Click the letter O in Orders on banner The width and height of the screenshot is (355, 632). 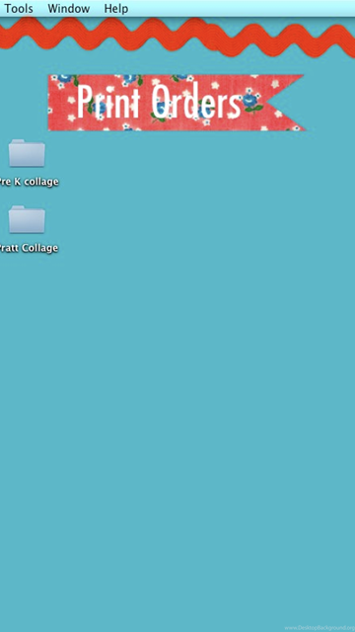click(x=161, y=102)
